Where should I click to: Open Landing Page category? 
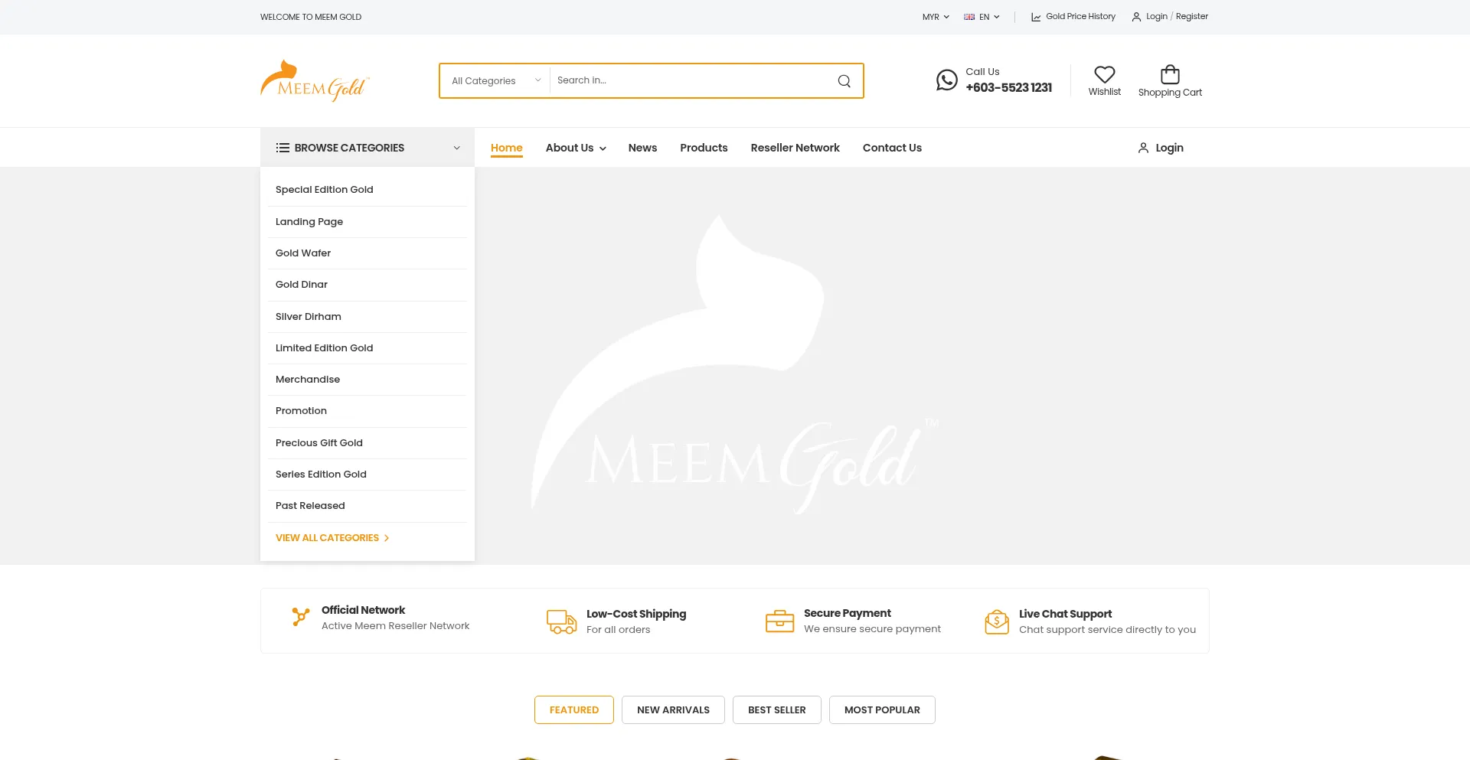pyautogui.click(x=309, y=222)
